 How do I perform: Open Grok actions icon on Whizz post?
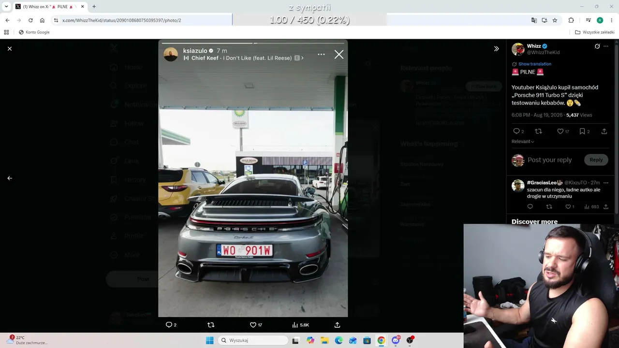point(597,46)
